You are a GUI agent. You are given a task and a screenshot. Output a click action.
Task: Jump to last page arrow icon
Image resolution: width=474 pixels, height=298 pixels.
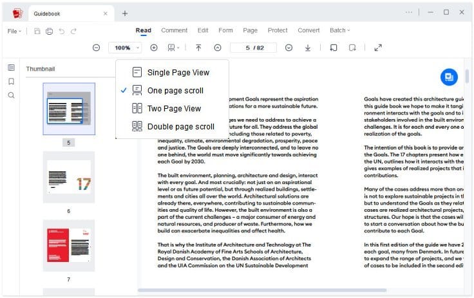tap(308, 48)
